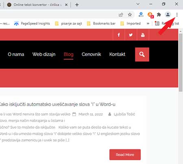The width and height of the screenshot is (183, 164).
Task: Open the tab search down arrow
Action: pos(138,4)
